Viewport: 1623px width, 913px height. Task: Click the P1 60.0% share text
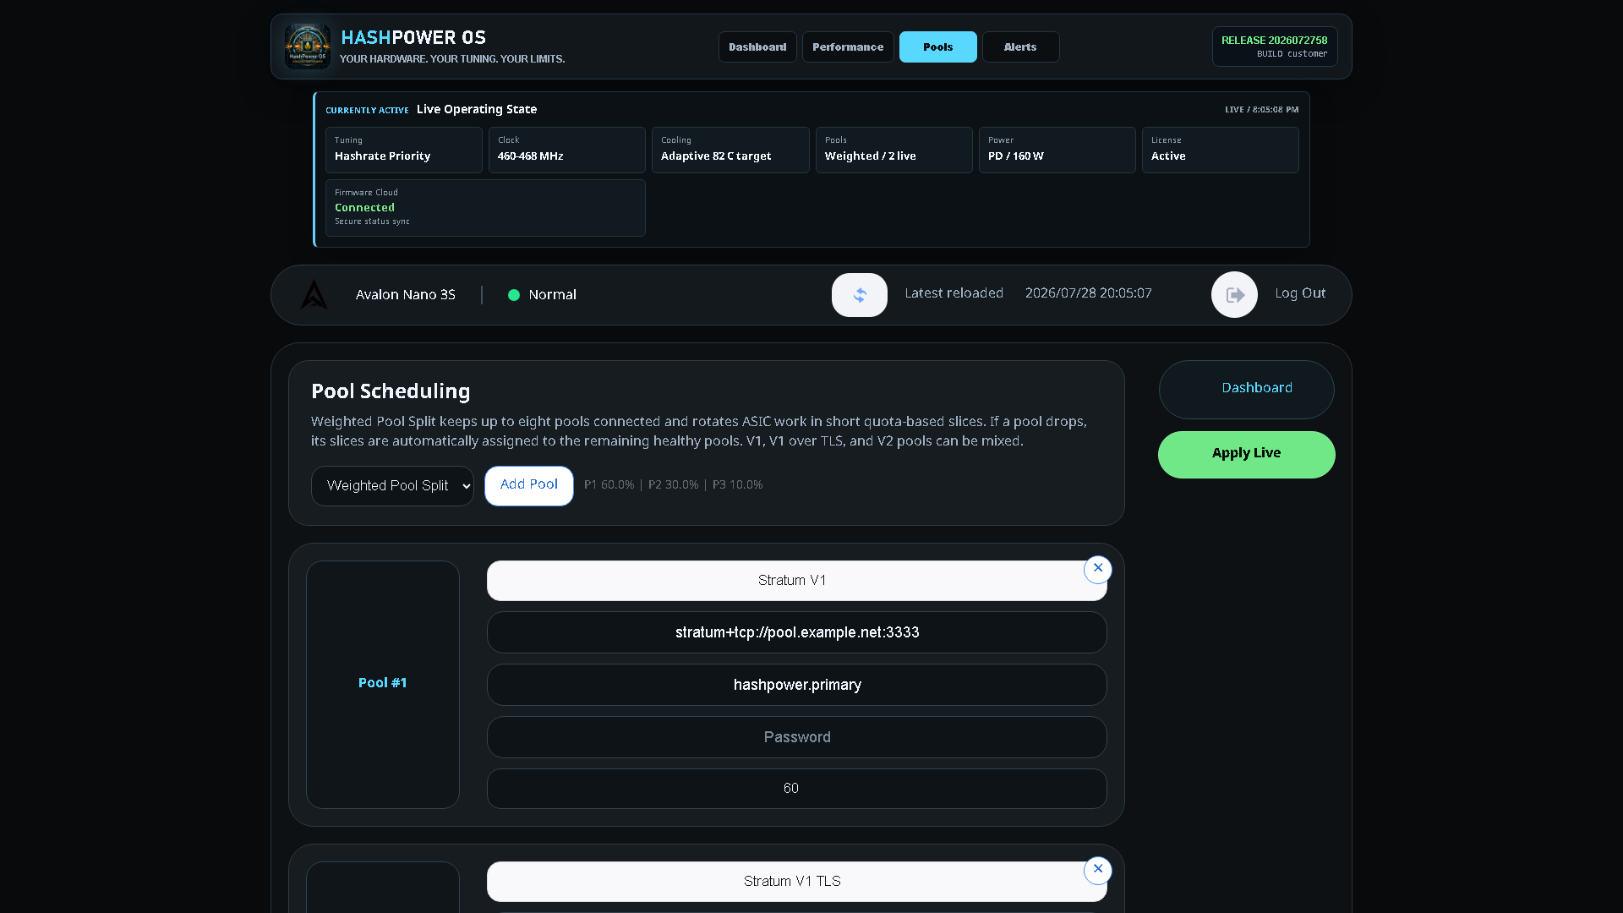(x=609, y=485)
